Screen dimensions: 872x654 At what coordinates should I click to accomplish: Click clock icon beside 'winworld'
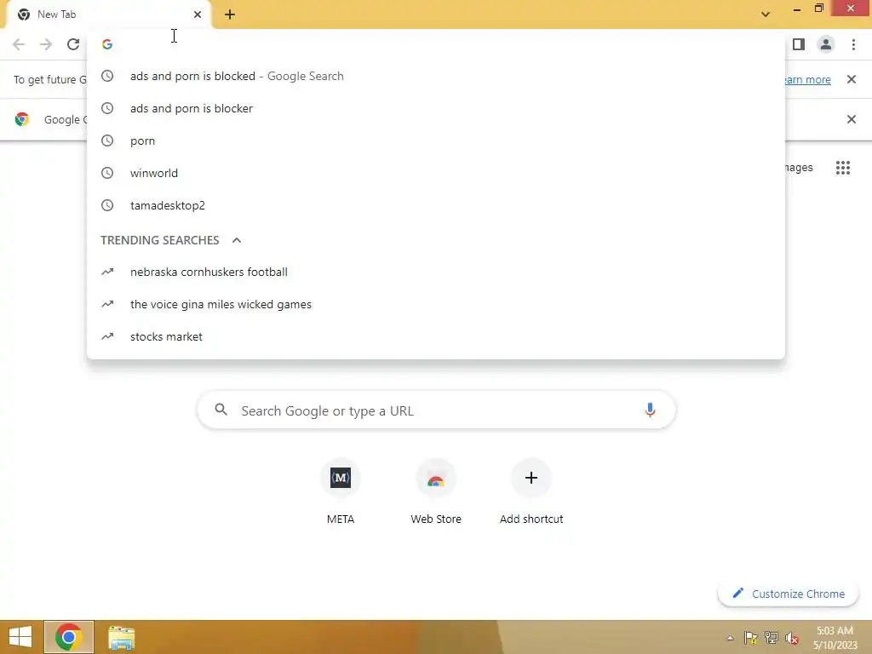pos(107,173)
